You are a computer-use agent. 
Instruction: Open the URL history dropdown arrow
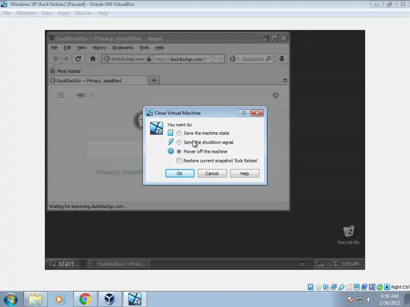tap(221, 59)
